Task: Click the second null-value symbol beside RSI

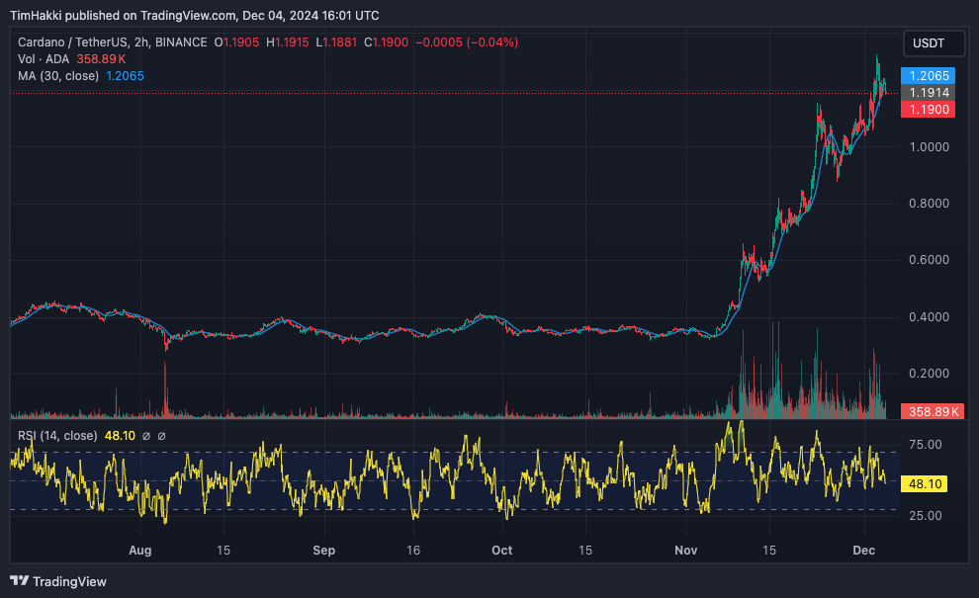Action: [x=162, y=436]
